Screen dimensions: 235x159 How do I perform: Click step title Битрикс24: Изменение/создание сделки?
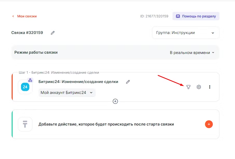(78, 82)
